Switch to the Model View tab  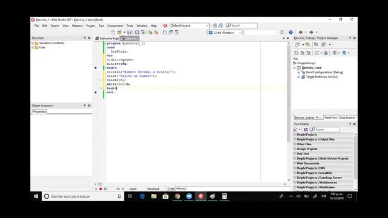click(331, 117)
